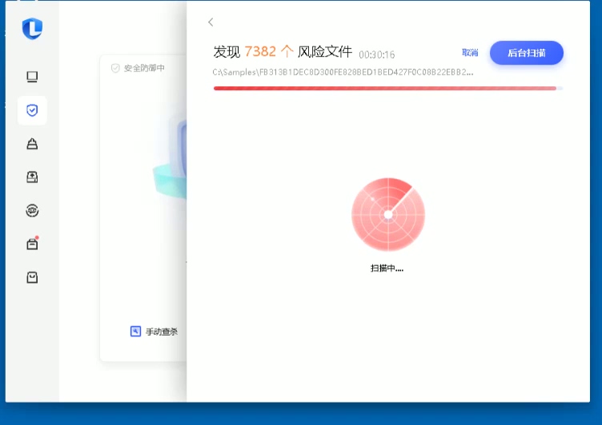This screenshot has width=602, height=425.
Task: Click the shield check icon beside 安全防御中
Action: [x=115, y=68]
